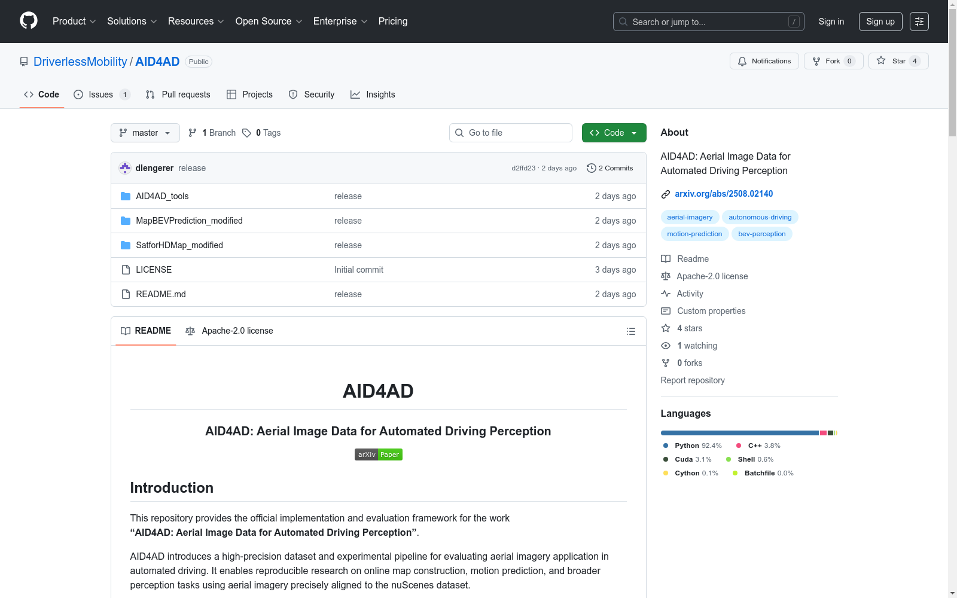
Task: Expand the Product menu
Action: (74, 22)
